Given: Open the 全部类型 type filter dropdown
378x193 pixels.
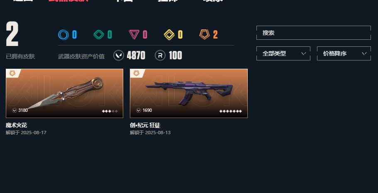Looking at the screenshot, I should pyautogui.click(x=283, y=53).
